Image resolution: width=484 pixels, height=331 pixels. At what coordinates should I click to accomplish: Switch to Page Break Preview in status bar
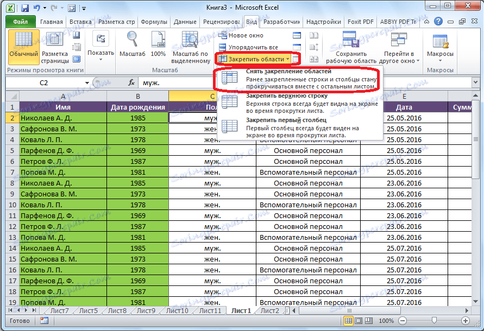click(368, 321)
